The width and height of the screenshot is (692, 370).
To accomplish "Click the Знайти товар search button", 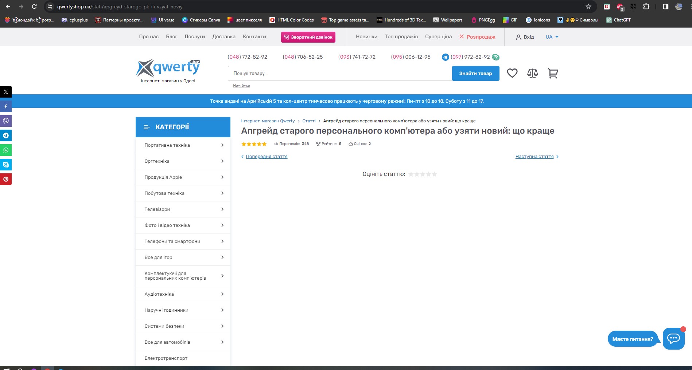I will tap(475, 74).
